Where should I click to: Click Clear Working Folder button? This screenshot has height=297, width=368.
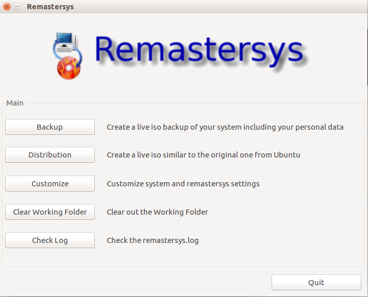point(50,212)
